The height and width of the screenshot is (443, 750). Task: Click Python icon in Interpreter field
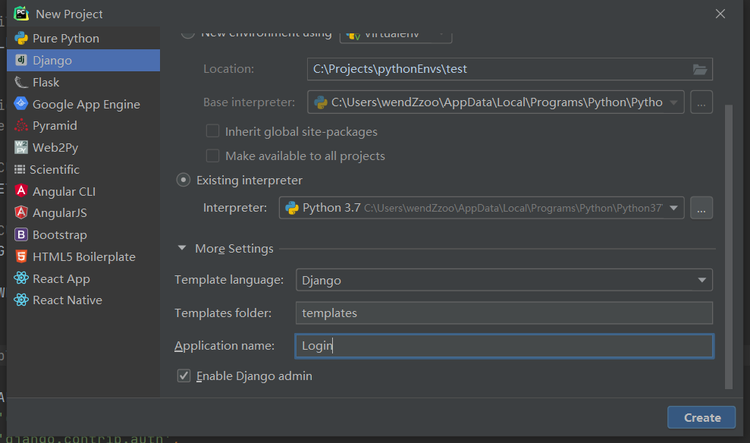[292, 208]
